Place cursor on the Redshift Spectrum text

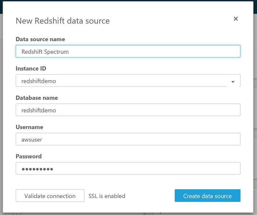[45, 51]
